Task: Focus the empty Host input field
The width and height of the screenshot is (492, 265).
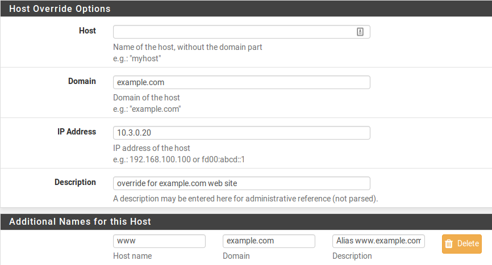Action: [x=233, y=32]
